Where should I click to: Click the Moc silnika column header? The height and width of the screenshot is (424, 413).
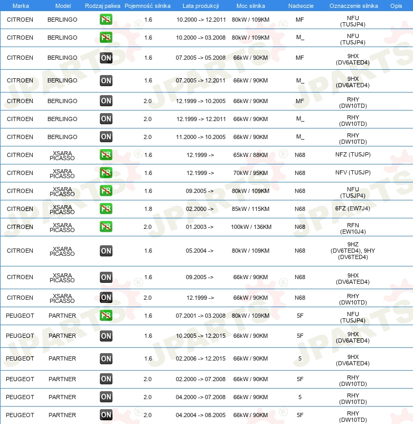click(x=251, y=6)
